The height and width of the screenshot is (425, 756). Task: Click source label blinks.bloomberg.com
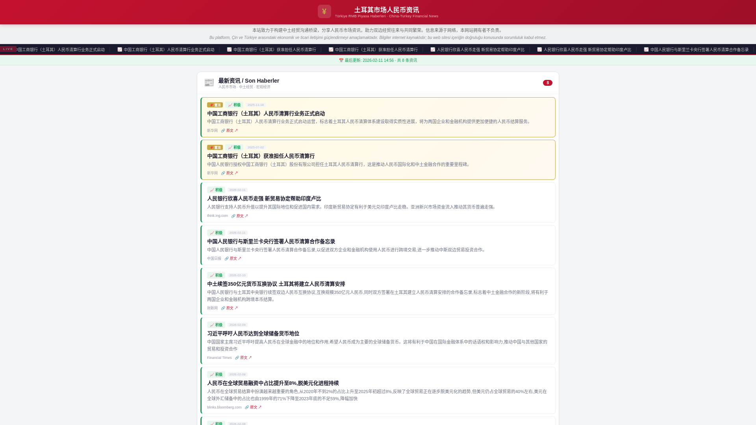224,407
